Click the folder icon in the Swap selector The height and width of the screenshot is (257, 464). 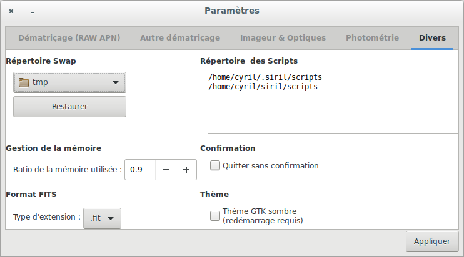(24, 82)
